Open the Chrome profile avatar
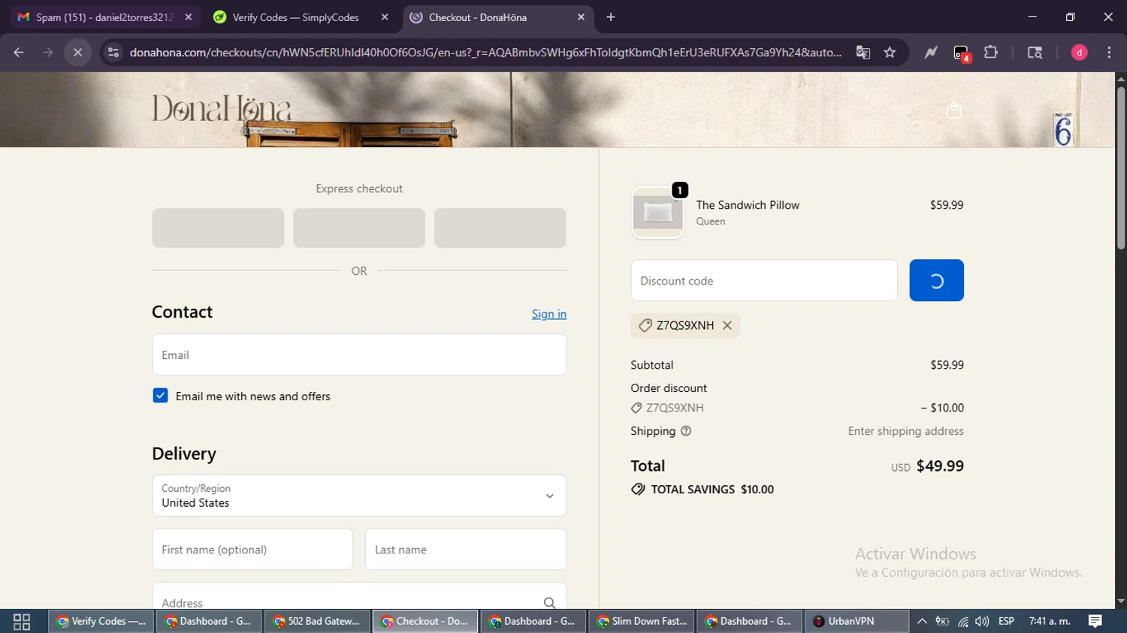 (1079, 53)
